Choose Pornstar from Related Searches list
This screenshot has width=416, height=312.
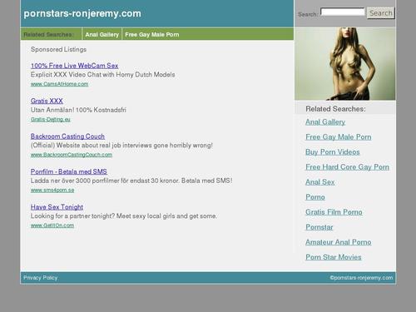click(319, 227)
